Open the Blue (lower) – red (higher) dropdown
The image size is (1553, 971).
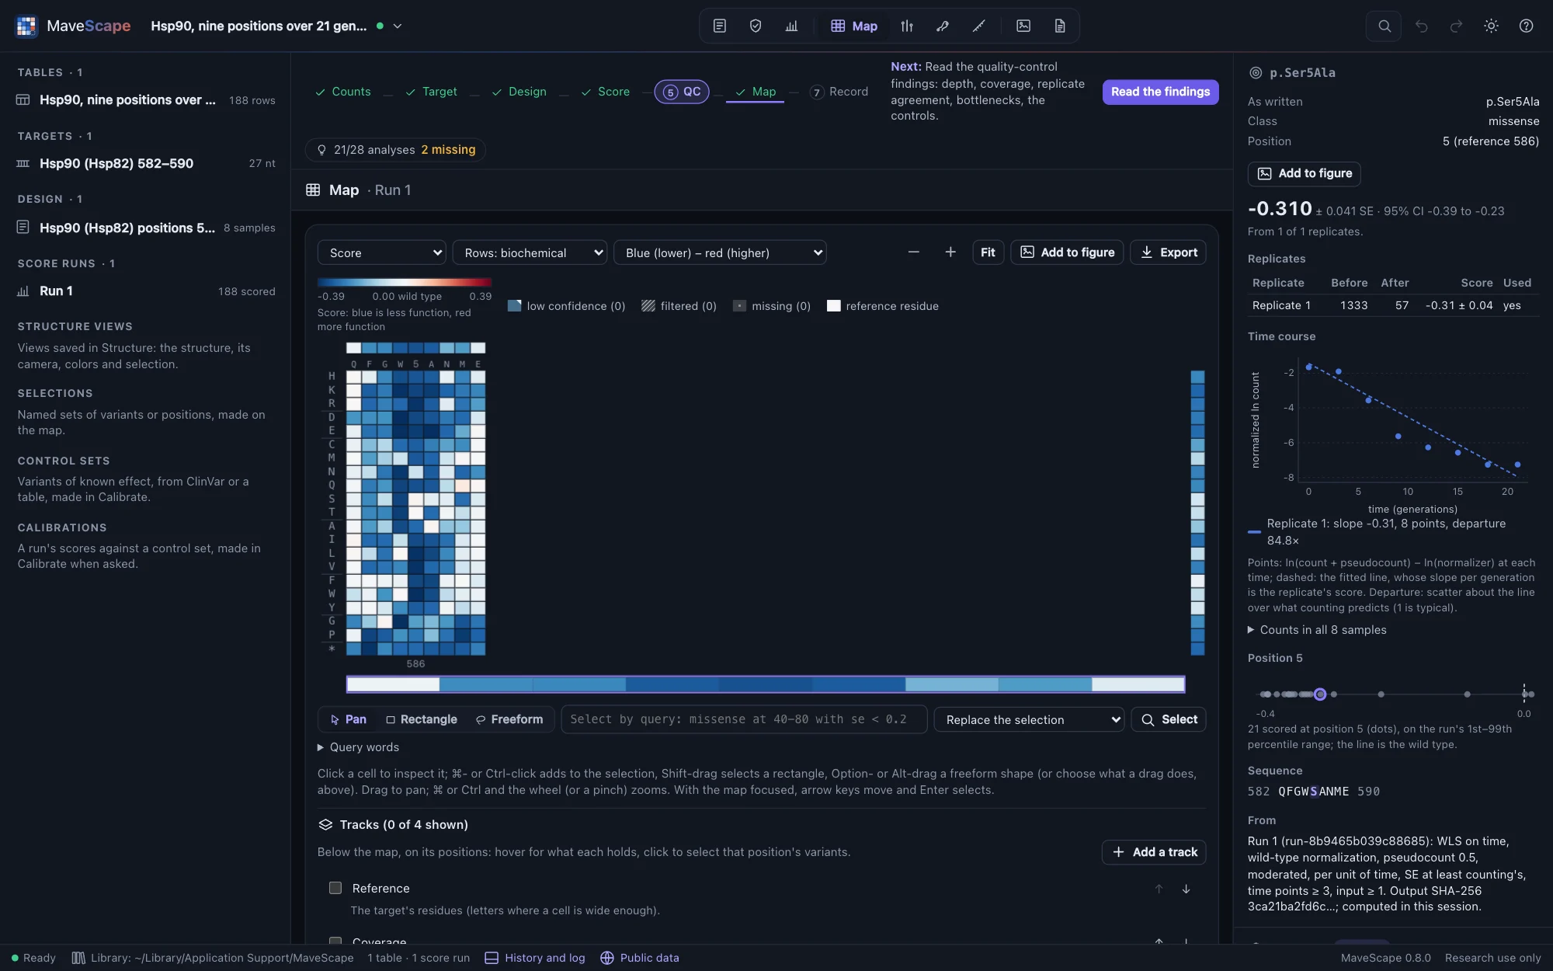[720, 252]
